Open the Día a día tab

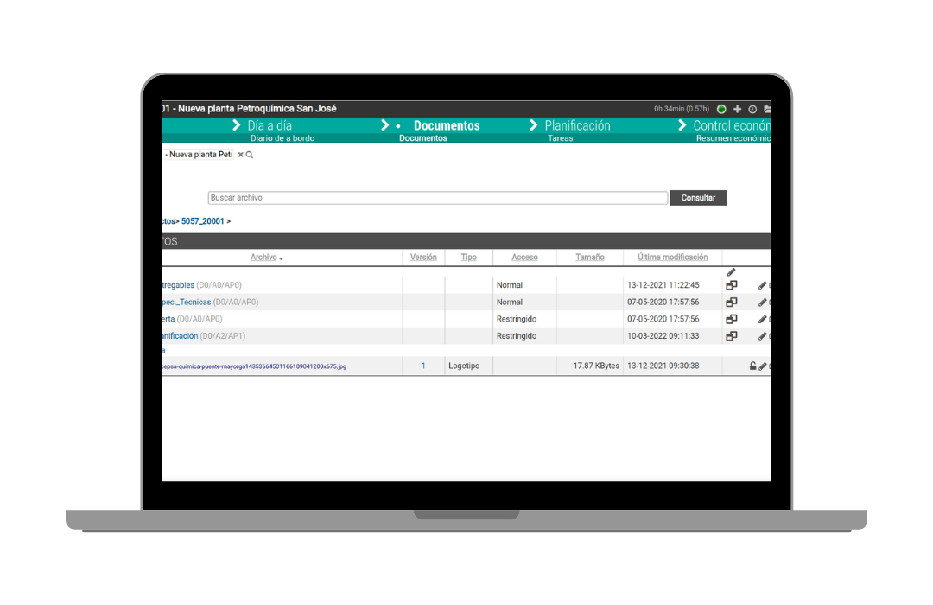click(270, 125)
